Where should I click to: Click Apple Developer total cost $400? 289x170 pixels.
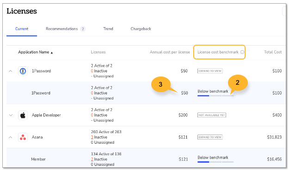277,115
